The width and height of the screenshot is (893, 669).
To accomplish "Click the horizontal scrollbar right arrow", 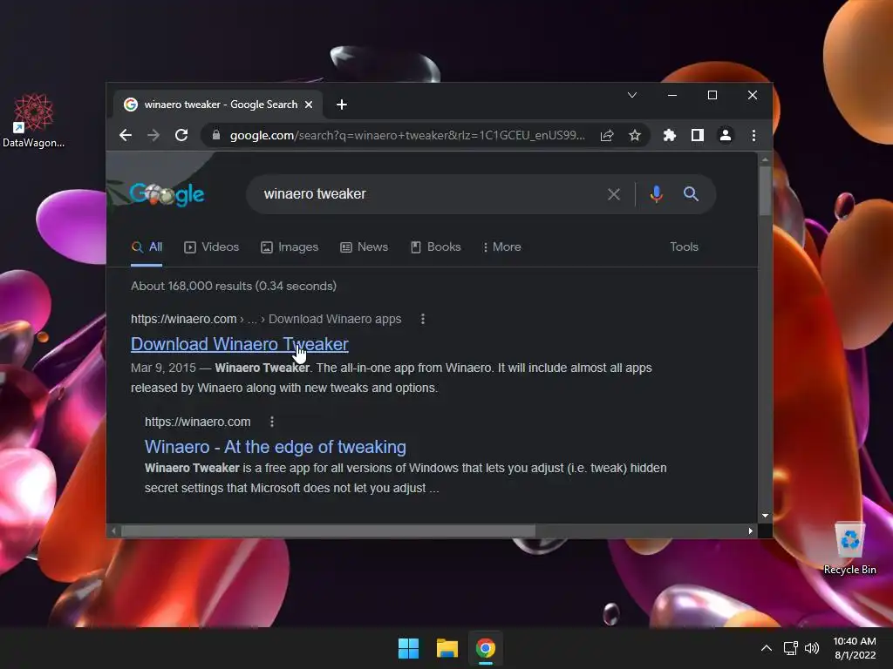I will (x=751, y=530).
